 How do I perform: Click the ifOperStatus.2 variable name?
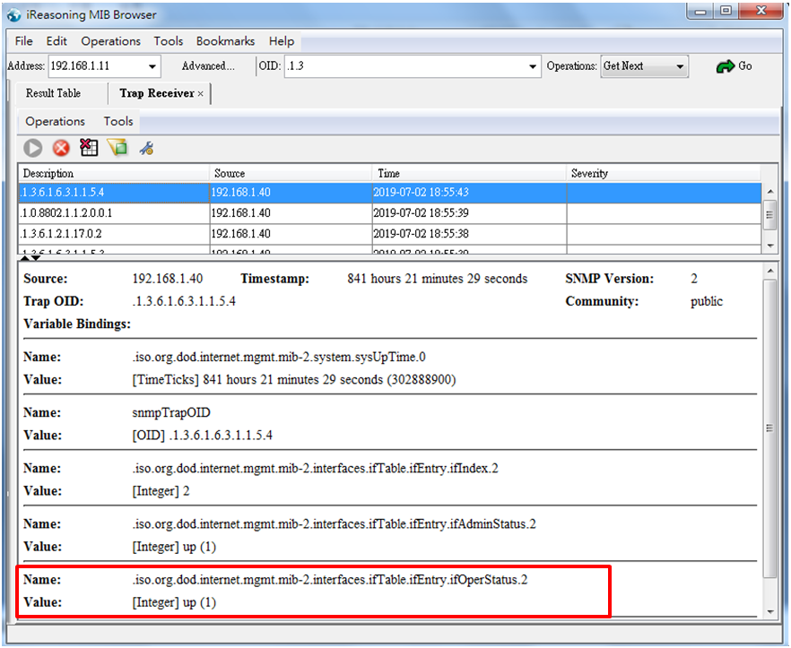tap(330, 580)
